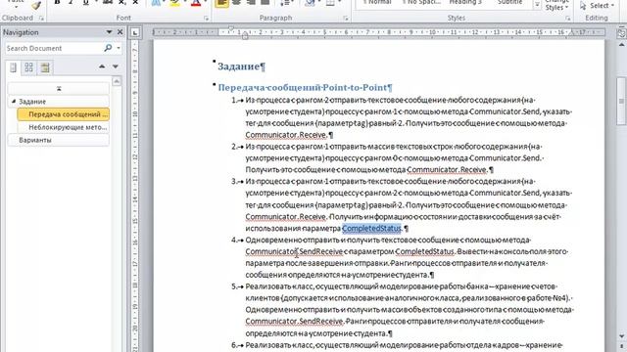The width and height of the screenshot is (627, 352).
Task: Open Navigation pane options arrow
Action: (109, 32)
